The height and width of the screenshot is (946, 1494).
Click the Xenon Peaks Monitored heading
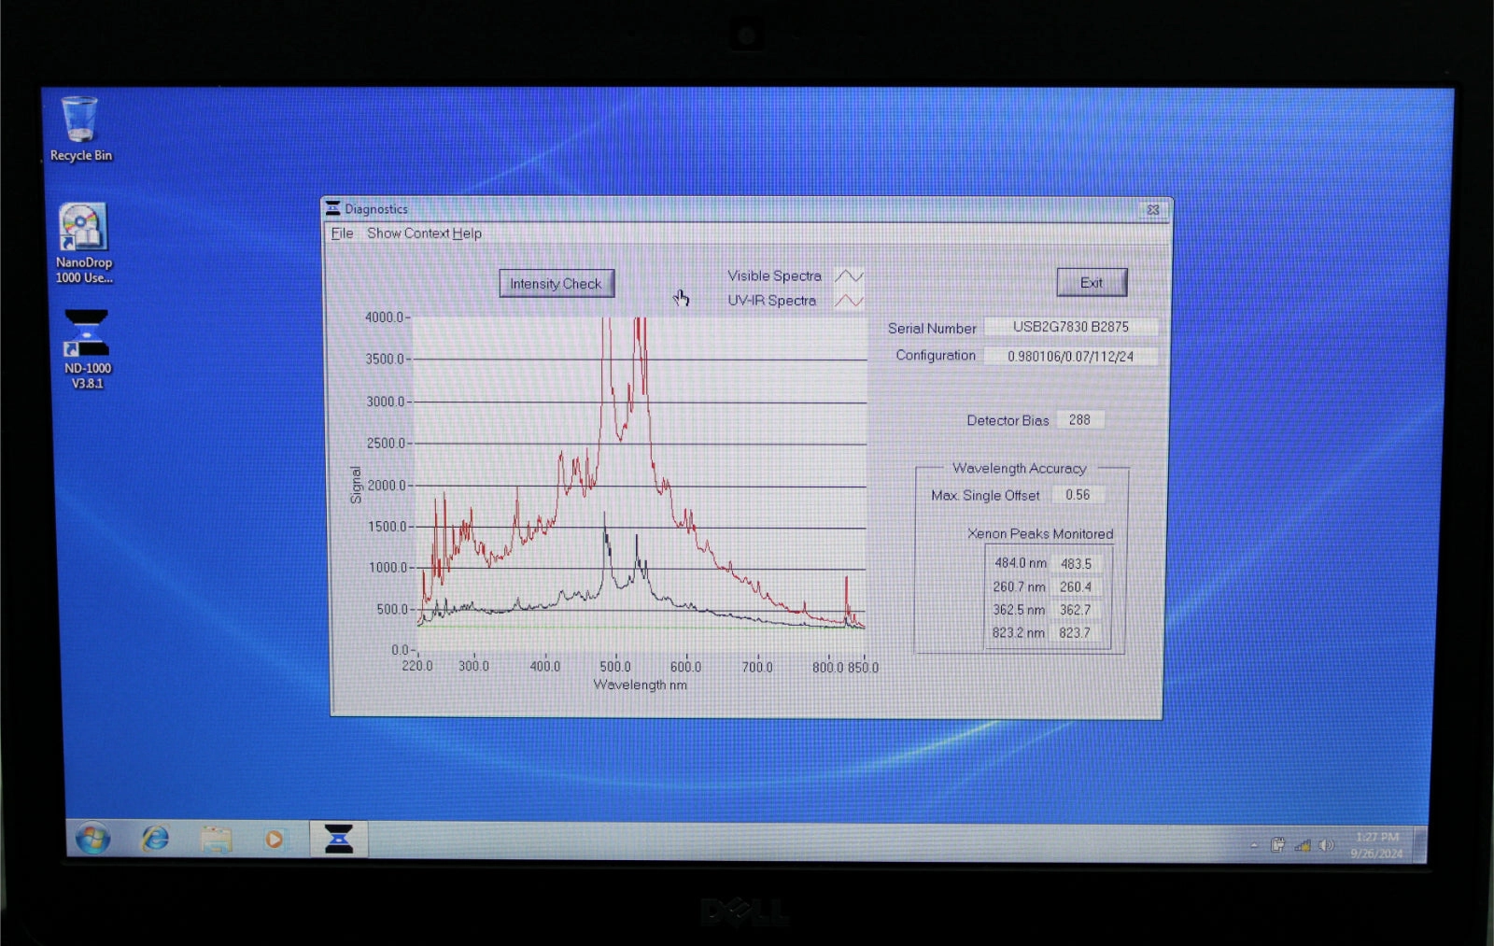1040,534
